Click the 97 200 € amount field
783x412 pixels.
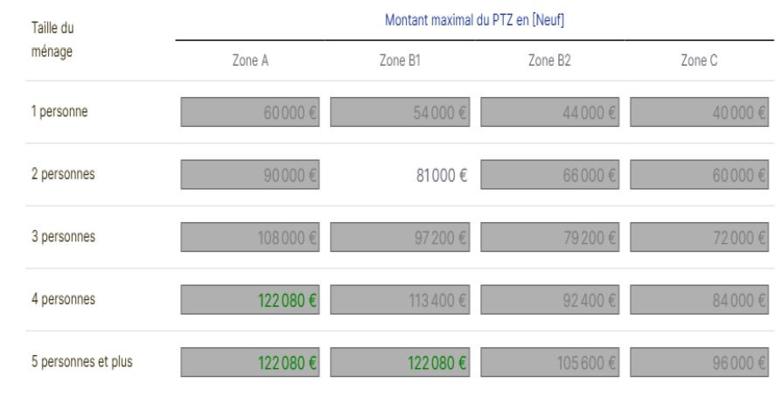(400, 237)
